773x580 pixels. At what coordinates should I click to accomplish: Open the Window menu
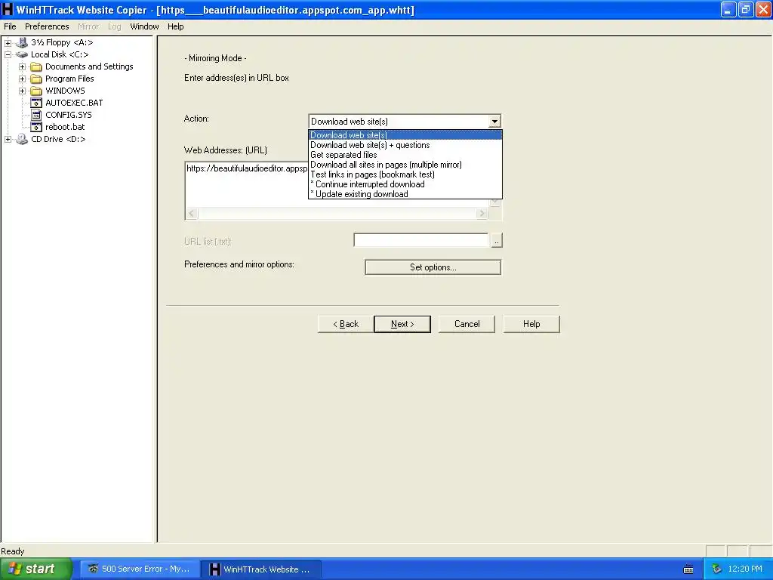[x=144, y=26]
